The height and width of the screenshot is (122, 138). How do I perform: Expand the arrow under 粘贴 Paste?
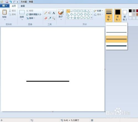(x=5, y=20)
